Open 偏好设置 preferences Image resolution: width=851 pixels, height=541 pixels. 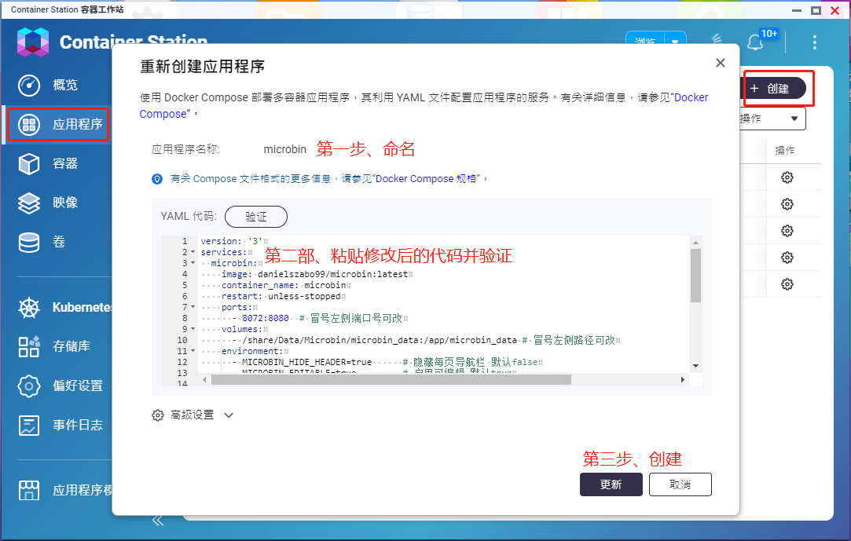(x=78, y=386)
